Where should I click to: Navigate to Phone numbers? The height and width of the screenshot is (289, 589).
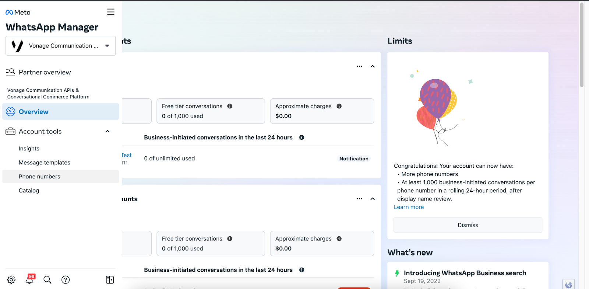61,177
